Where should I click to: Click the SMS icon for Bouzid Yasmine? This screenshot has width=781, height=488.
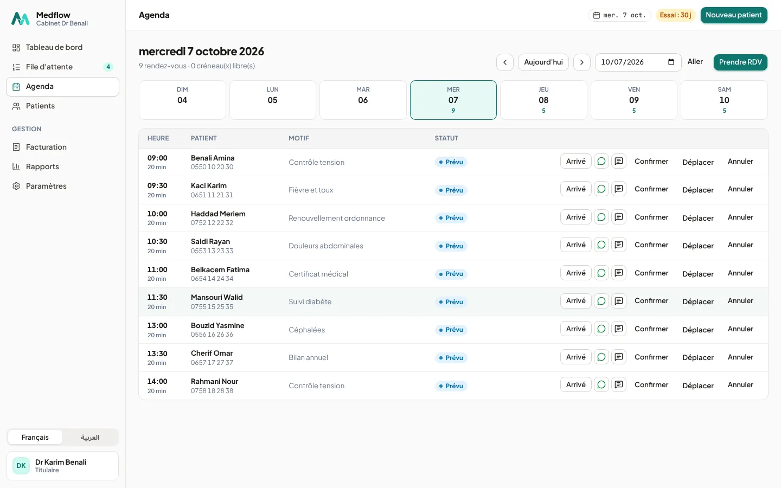tap(619, 329)
